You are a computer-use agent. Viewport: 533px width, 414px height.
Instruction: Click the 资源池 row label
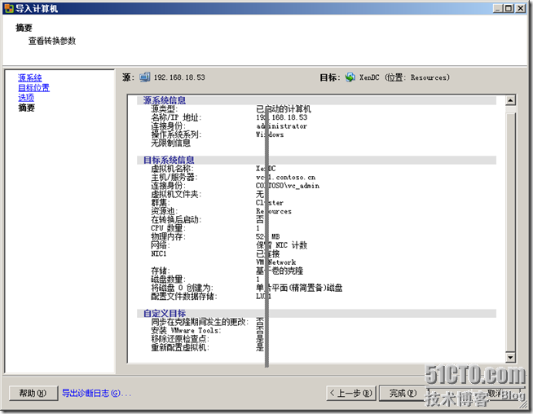click(164, 211)
